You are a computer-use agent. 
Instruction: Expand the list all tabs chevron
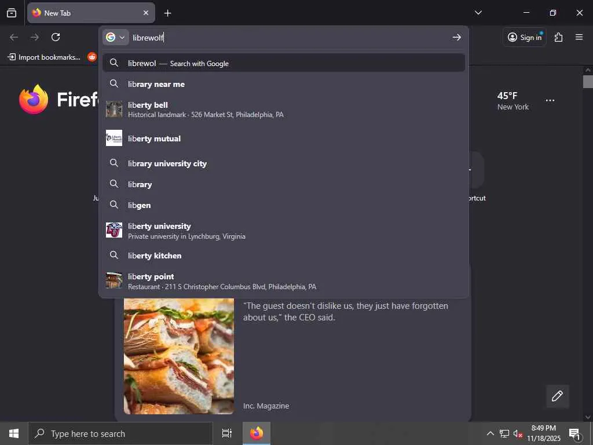pyautogui.click(x=478, y=13)
